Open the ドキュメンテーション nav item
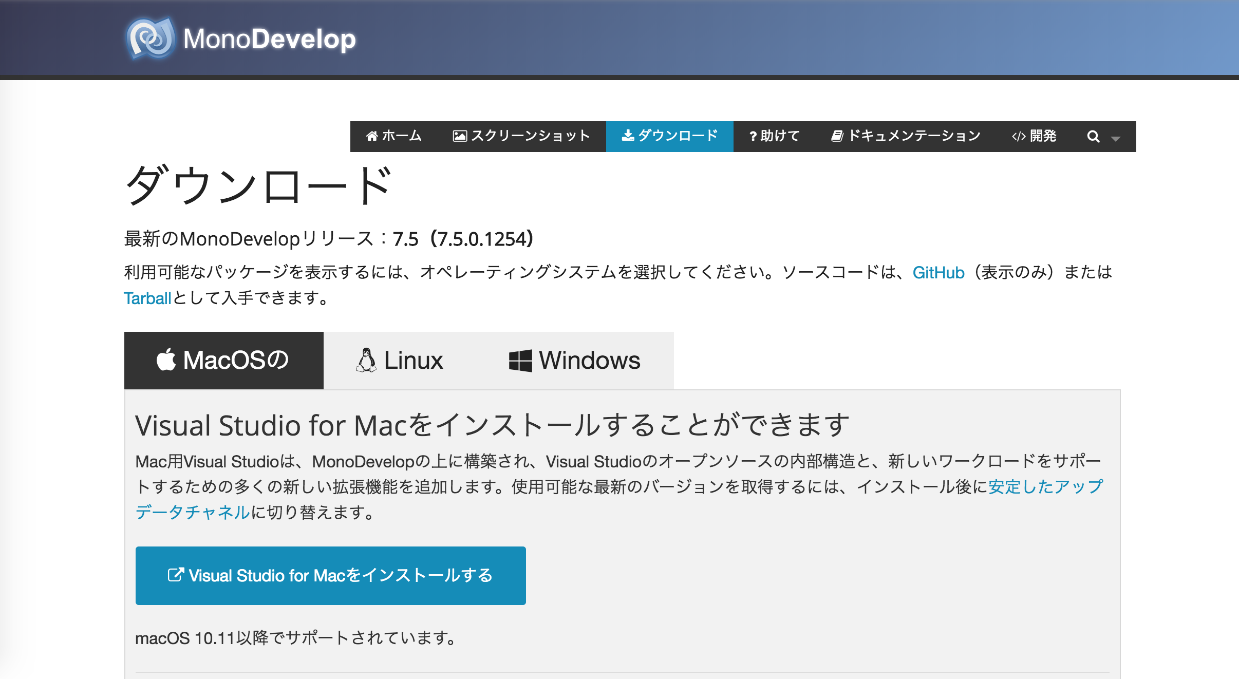Screen dimensions: 1239x679 [906, 136]
